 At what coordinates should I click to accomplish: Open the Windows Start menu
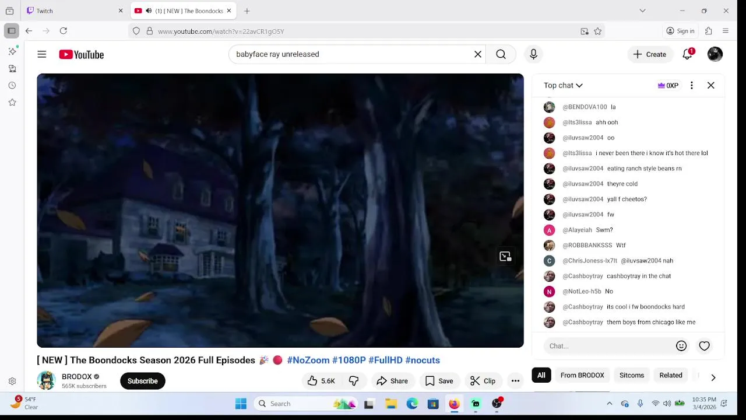click(x=241, y=404)
